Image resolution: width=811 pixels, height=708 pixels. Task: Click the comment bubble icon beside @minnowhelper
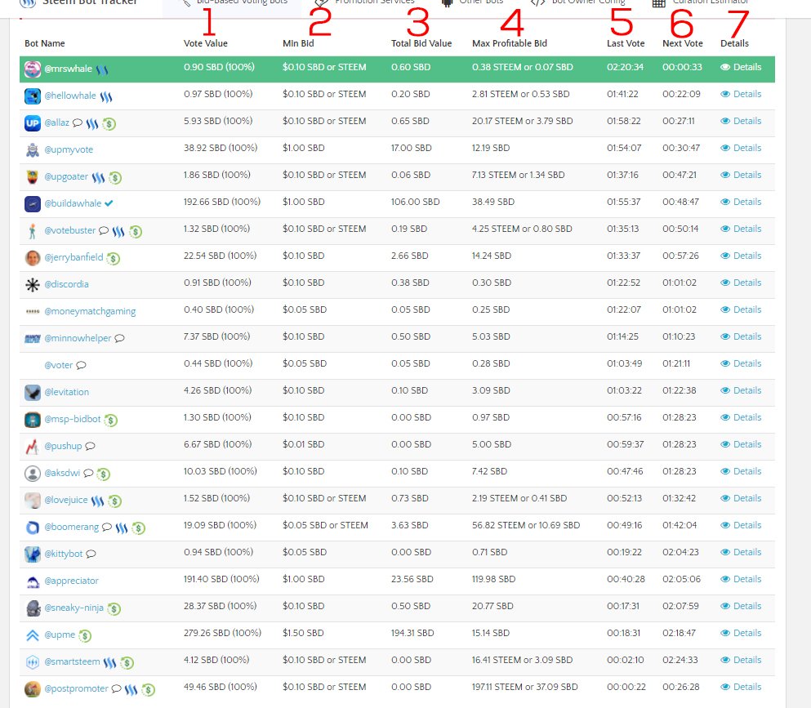[x=119, y=338]
